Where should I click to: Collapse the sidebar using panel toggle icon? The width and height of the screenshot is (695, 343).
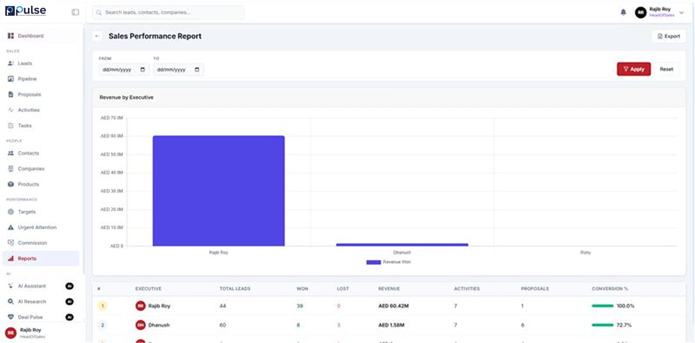[75, 12]
